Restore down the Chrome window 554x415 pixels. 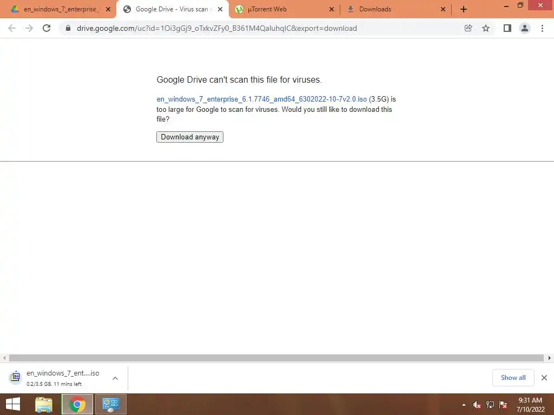point(520,5)
